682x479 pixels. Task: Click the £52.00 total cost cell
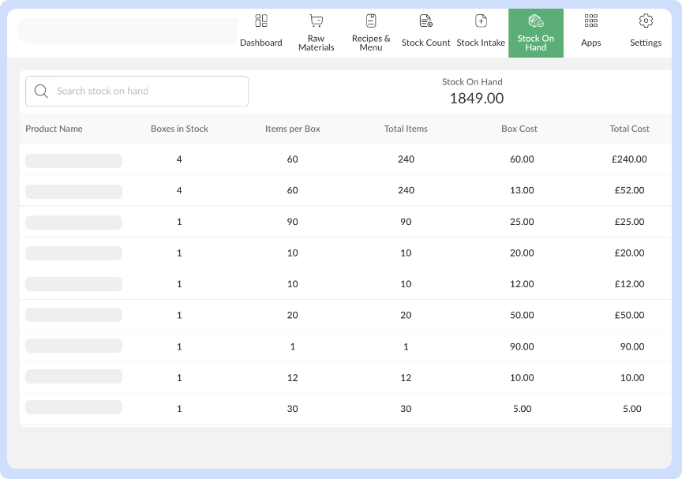[x=629, y=190]
